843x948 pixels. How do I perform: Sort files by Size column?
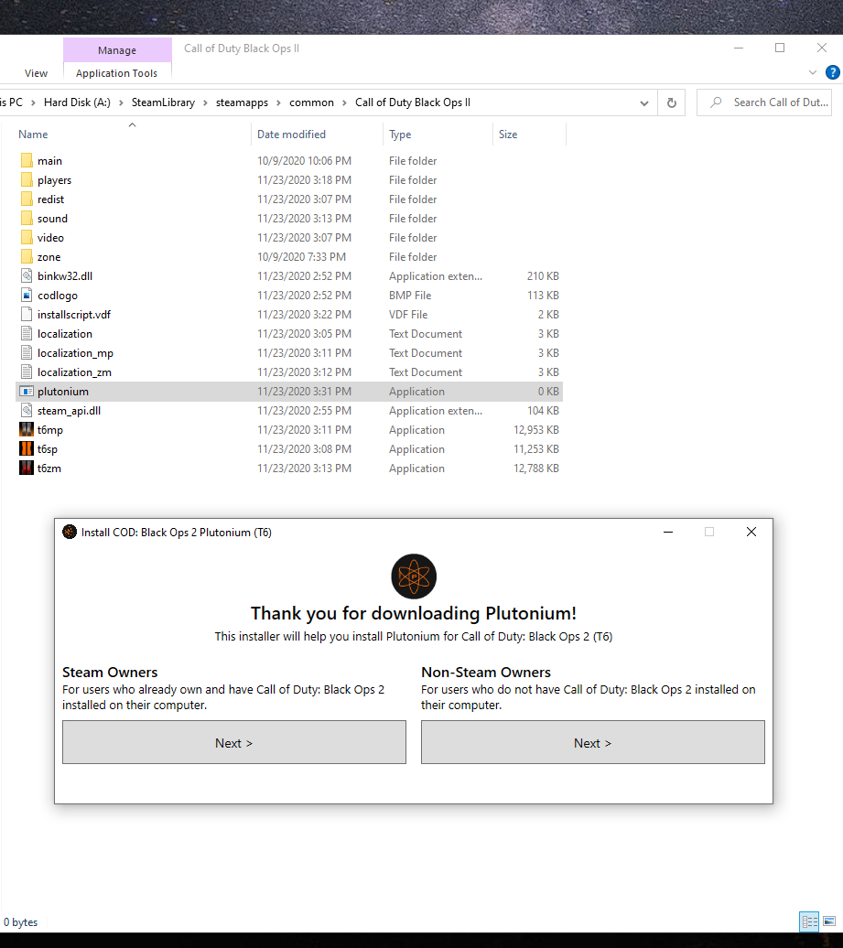[x=530, y=135]
